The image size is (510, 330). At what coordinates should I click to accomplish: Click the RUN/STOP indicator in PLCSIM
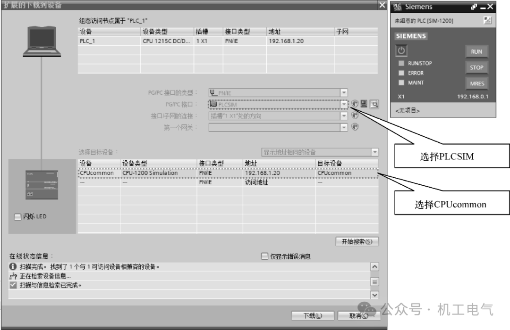[x=401, y=63]
